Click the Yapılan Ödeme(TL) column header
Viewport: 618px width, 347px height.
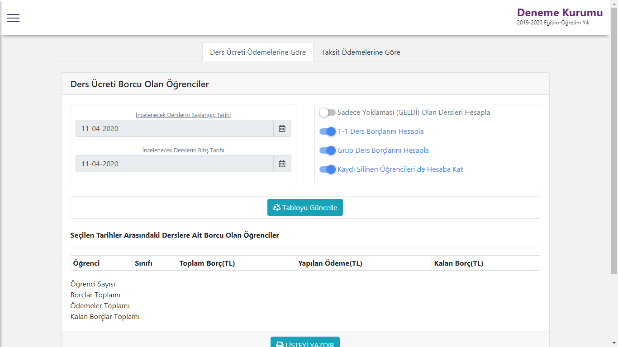coord(364,263)
